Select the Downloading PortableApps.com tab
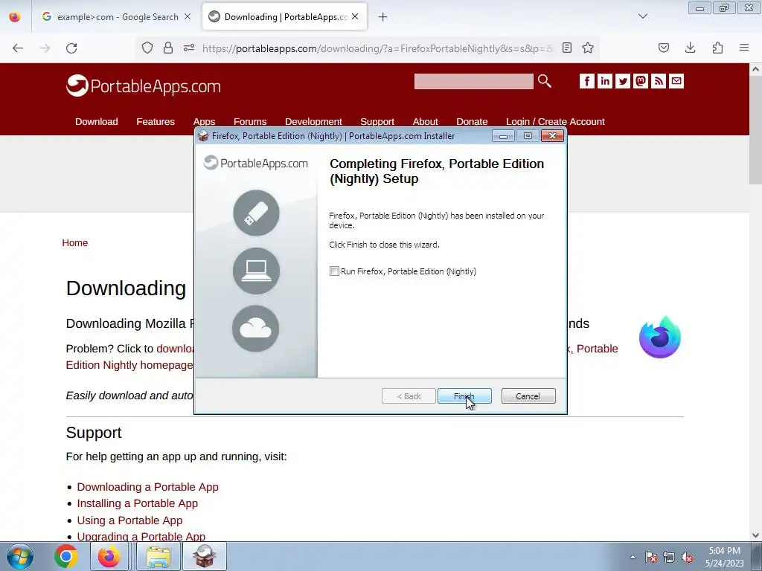This screenshot has width=762, height=571. click(284, 17)
